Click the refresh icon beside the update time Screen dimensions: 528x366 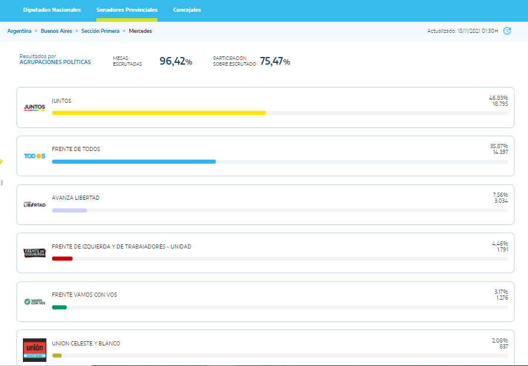507,31
